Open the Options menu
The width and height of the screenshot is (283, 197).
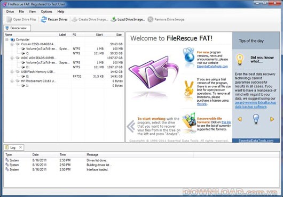(46, 12)
